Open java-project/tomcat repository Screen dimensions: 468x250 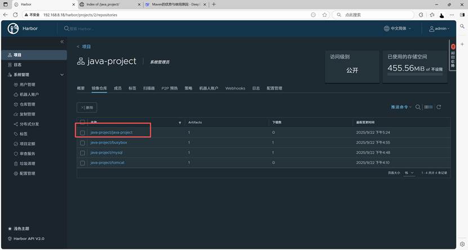pyautogui.click(x=107, y=163)
